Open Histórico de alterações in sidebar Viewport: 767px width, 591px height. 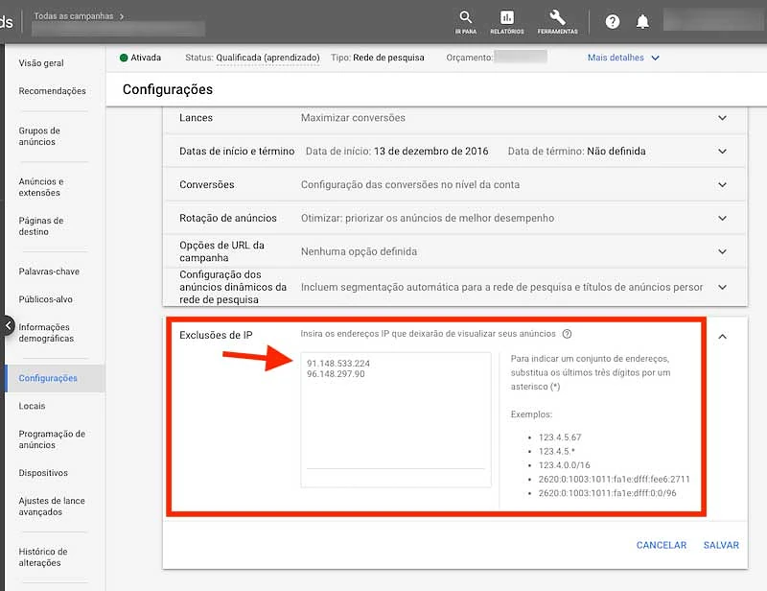click(x=43, y=557)
